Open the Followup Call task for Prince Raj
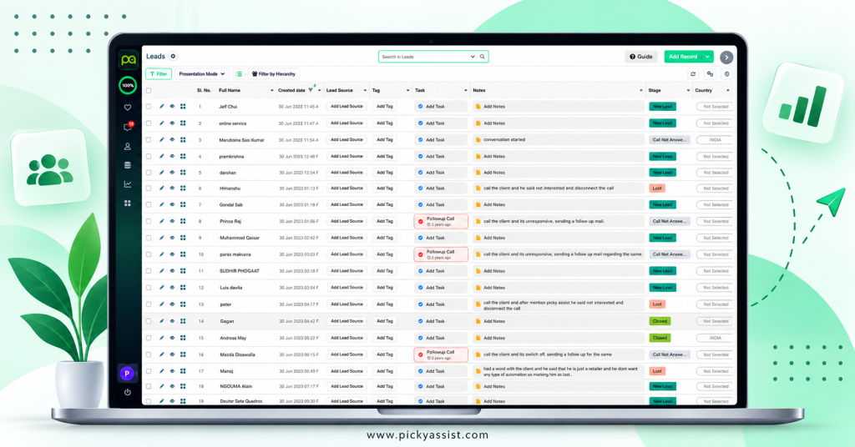Screen dimensions: 855x447 [441, 221]
